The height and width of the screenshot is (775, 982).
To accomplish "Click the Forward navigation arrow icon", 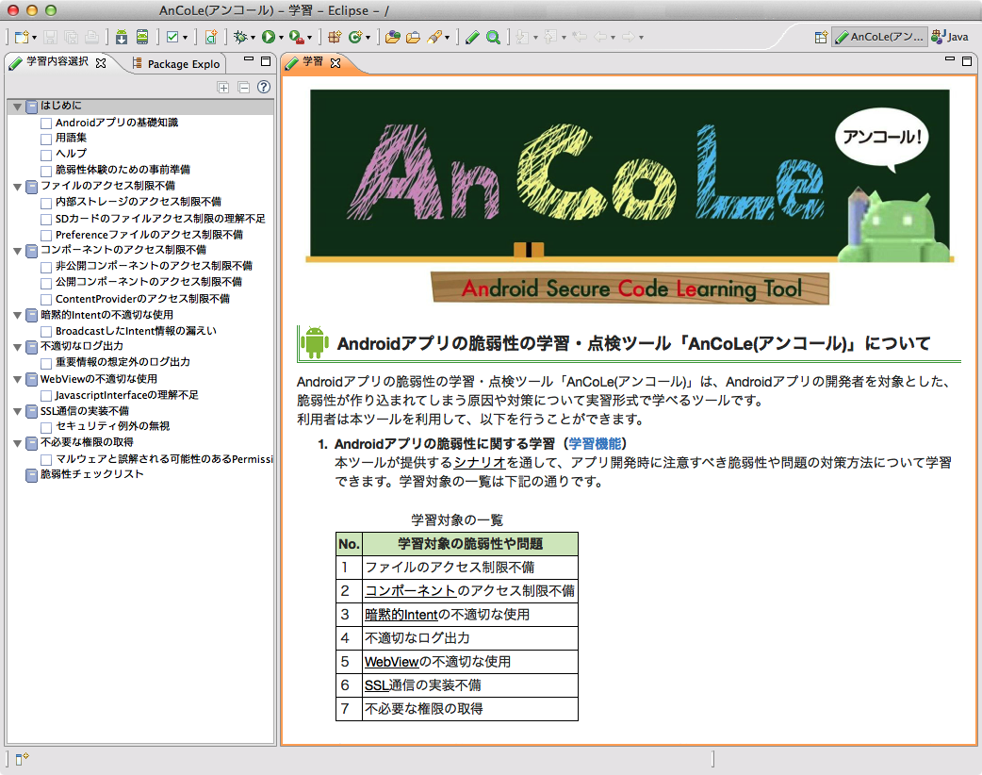I will [x=629, y=38].
